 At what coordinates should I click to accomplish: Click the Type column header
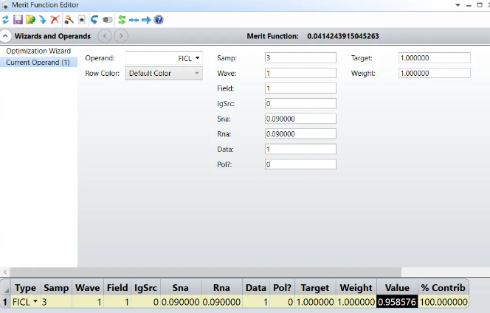click(x=26, y=288)
